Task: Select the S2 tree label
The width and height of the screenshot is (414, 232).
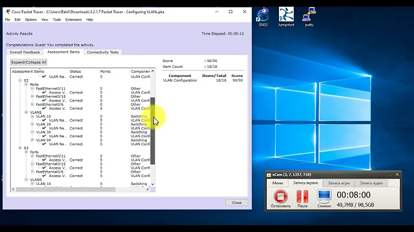Action: click(x=26, y=80)
